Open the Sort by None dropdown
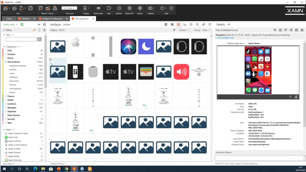This screenshot has width=306, height=172. click(206, 30)
